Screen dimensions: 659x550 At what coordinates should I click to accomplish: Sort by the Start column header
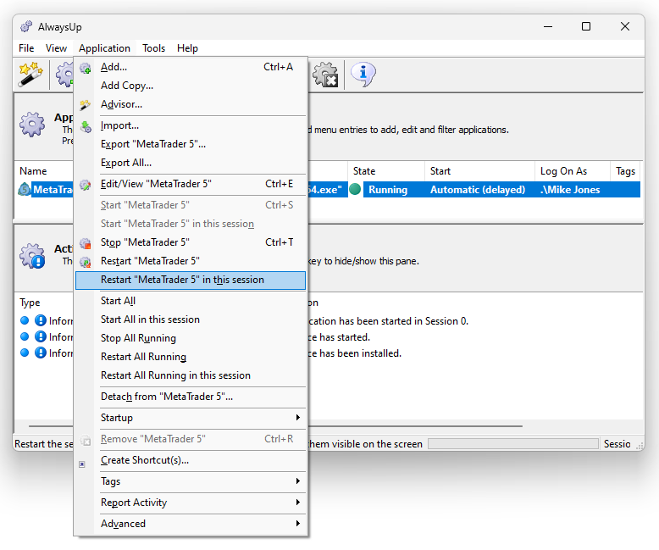[x=479, y=171]
